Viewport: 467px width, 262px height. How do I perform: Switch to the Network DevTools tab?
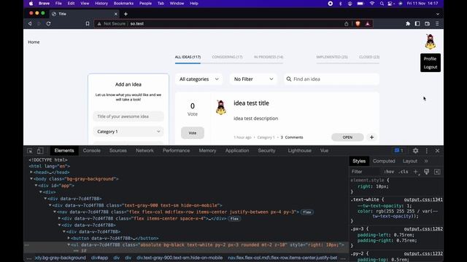coord(144,151)
